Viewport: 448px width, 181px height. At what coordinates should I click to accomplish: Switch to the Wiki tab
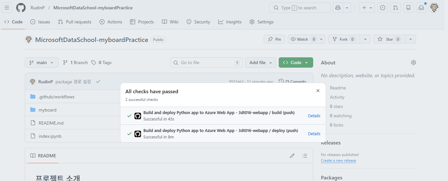tap(170, 22)
